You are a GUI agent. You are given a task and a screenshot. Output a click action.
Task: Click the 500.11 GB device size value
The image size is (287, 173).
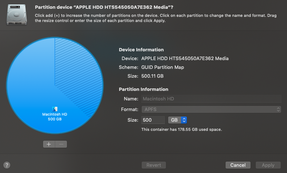click(x=152, y=76)
